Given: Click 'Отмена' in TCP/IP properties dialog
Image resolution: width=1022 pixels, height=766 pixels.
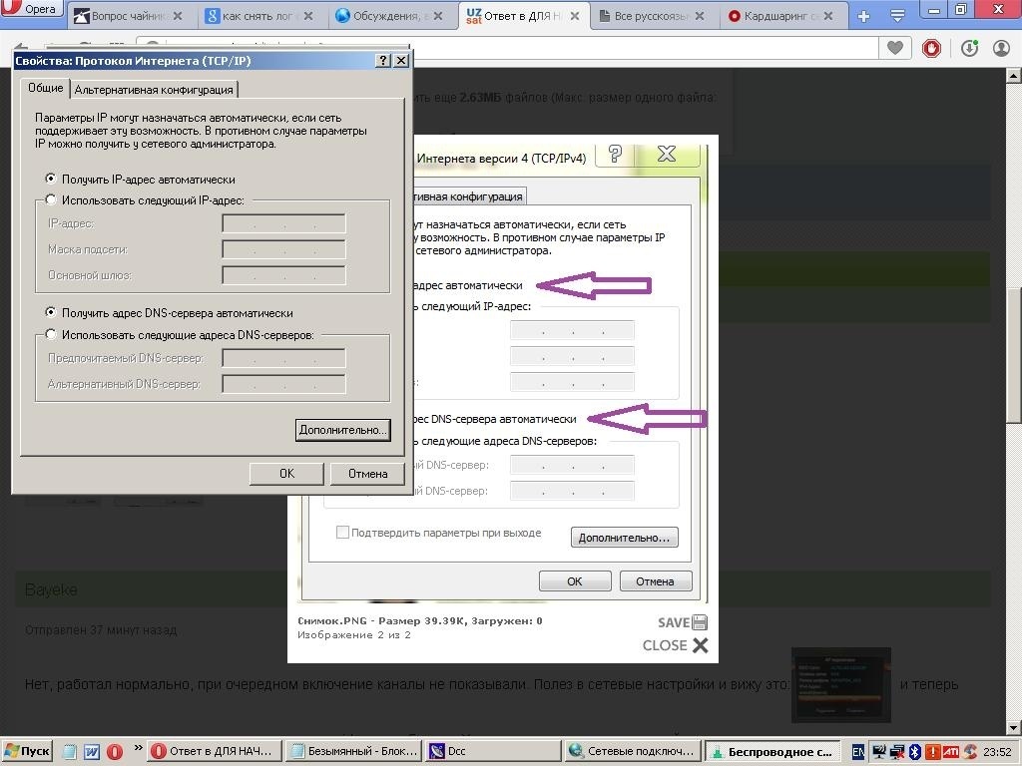Looking at the screenshot, I should click(x=367, y=474).
